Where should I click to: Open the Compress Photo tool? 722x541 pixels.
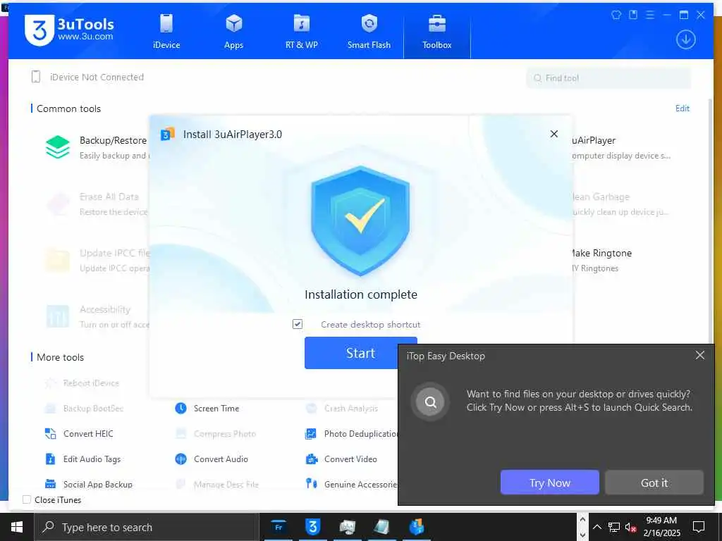215,434
